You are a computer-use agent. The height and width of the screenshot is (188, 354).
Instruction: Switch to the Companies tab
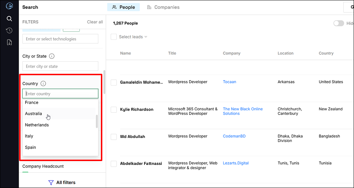pyautogui.click(x=163, y=7)
